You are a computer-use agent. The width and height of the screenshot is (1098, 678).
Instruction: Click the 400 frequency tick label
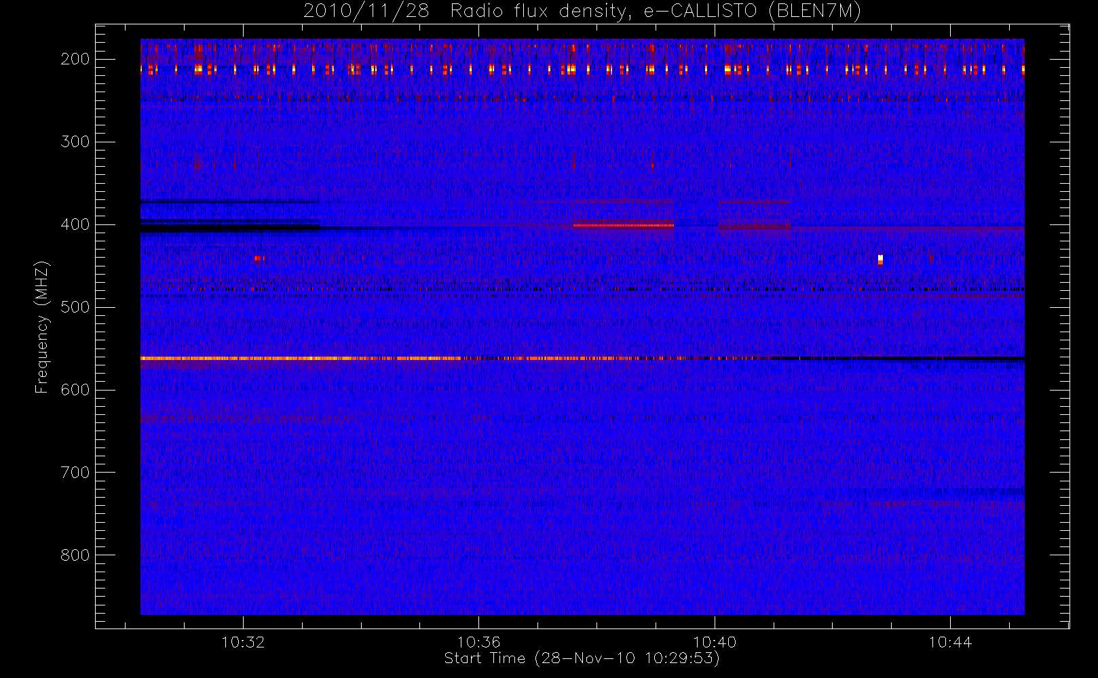pyautogui.click(x=75, y=224)
